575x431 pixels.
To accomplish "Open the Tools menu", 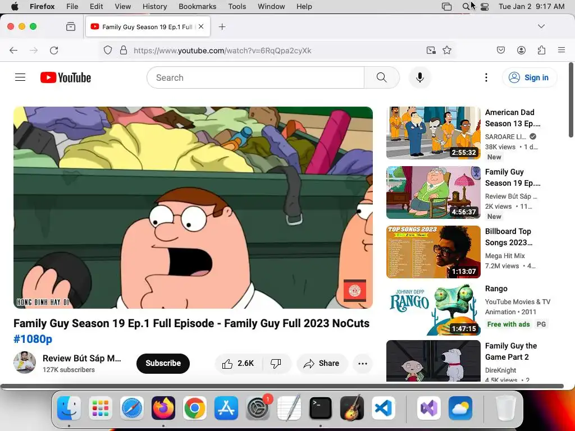I will pyautogui.click(x=237, y=7).
